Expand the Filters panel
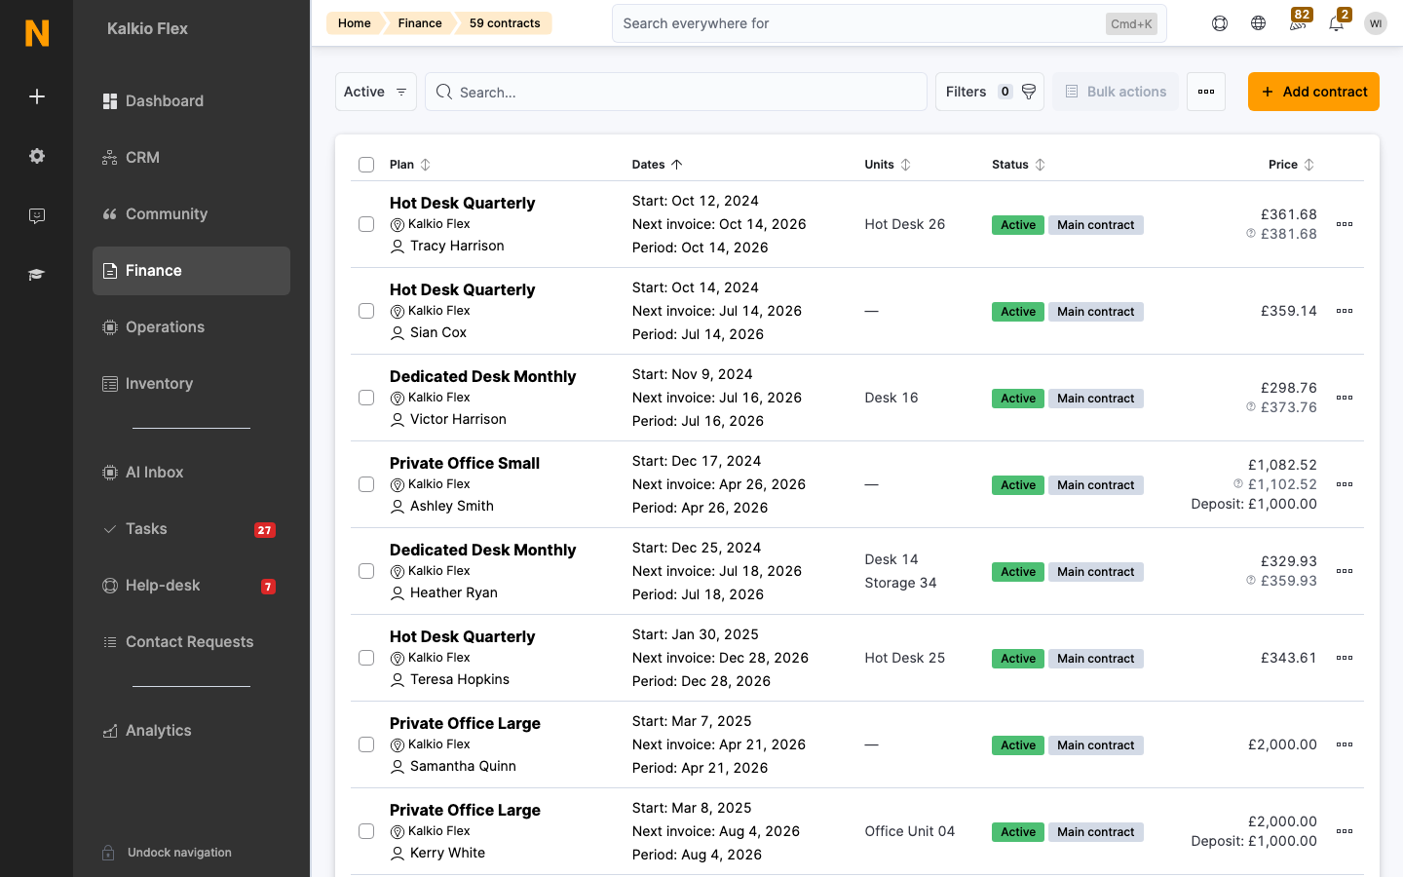The image size is (1403, 877). (990, 92)
